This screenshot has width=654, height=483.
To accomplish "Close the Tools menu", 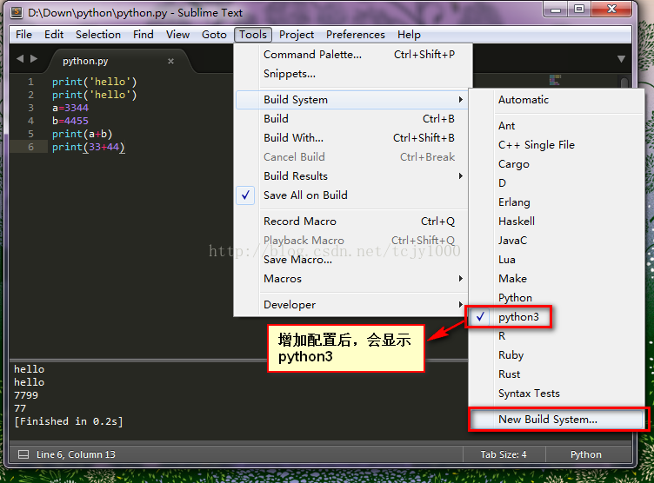I will coord(253,35).
